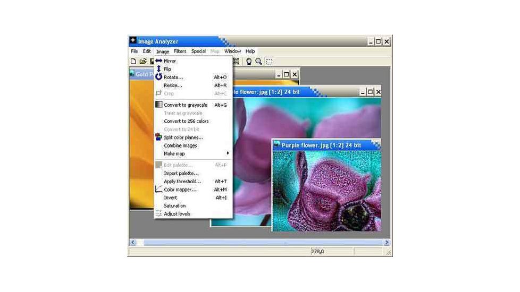520x292 pixels.
Task: Click the horizontal scrollbar track
Action: [260, 242]
